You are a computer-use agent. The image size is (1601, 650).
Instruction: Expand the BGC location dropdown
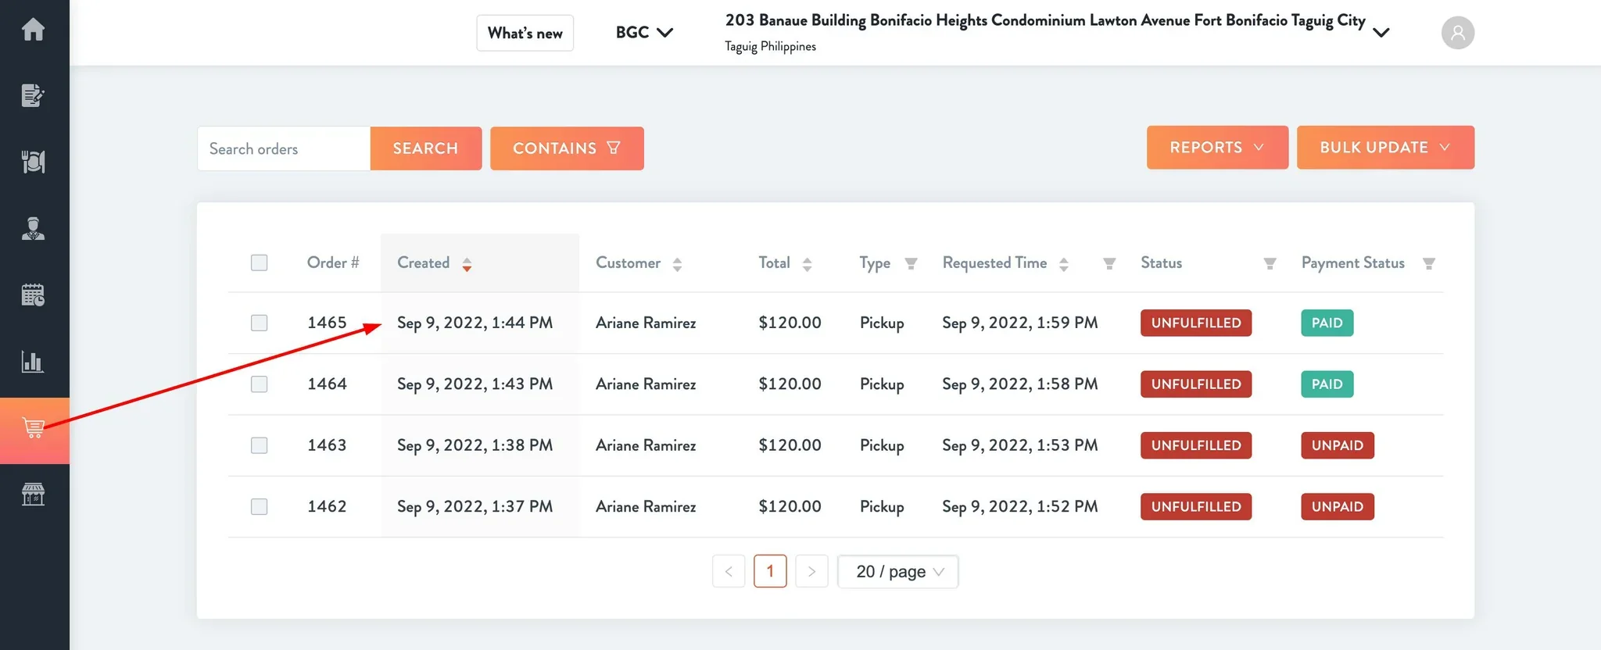tap(644, 33)
